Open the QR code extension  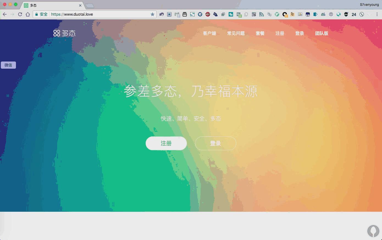[254, 14]
